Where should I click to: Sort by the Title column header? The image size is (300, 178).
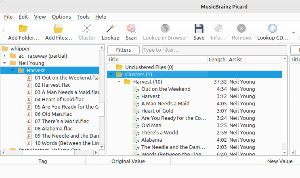click(157, 59)
